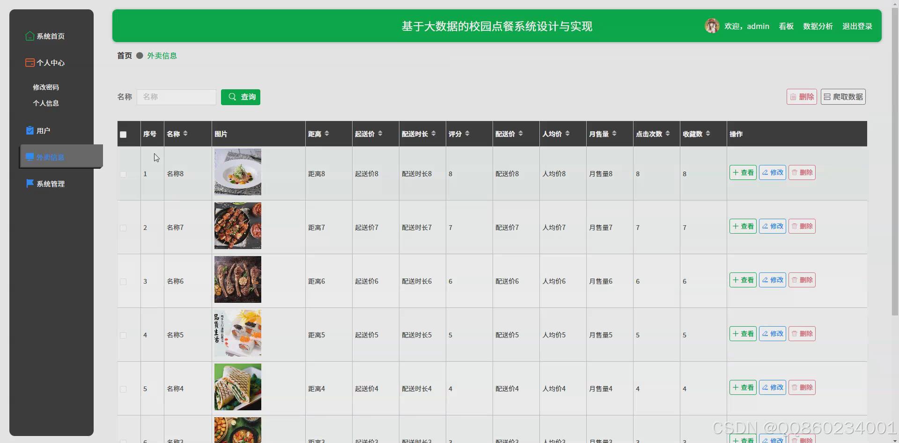Click the card icon beside 个人中心
899x443 pixels.
(30, 63)
